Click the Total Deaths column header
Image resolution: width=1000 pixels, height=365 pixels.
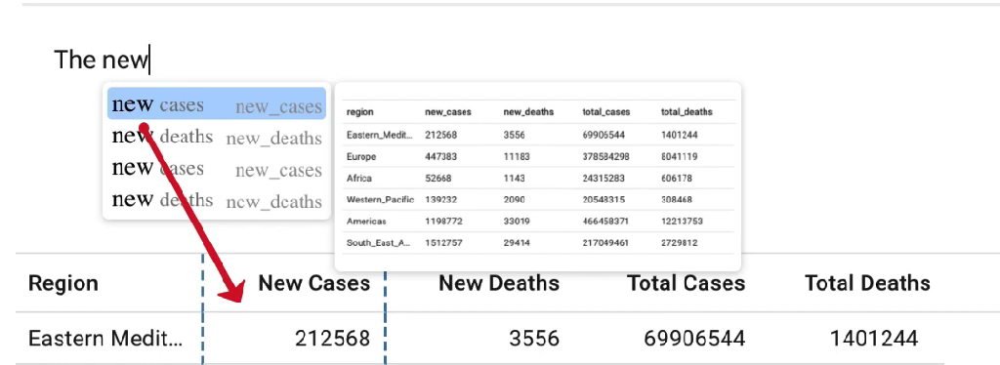coord(867,283)
